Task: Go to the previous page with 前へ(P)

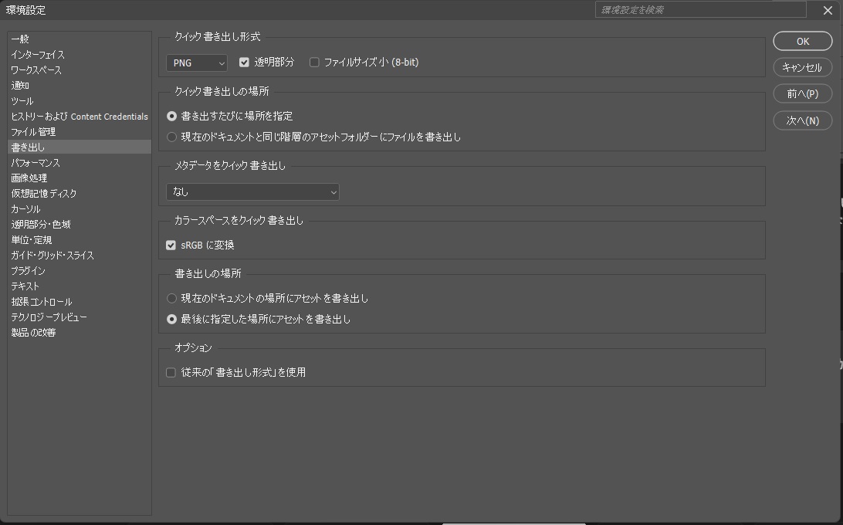Action: coord(803,93)
